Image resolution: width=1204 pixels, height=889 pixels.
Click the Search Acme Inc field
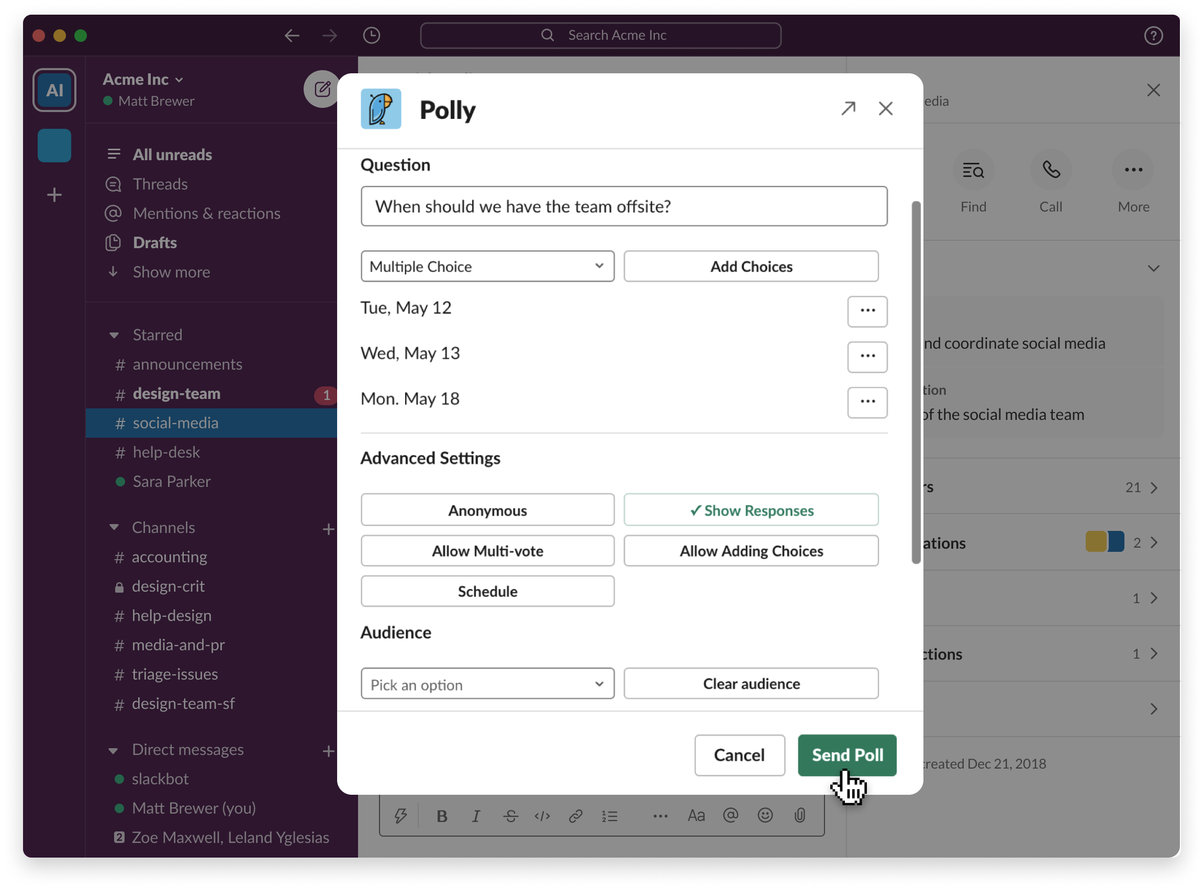pos(600,36)
